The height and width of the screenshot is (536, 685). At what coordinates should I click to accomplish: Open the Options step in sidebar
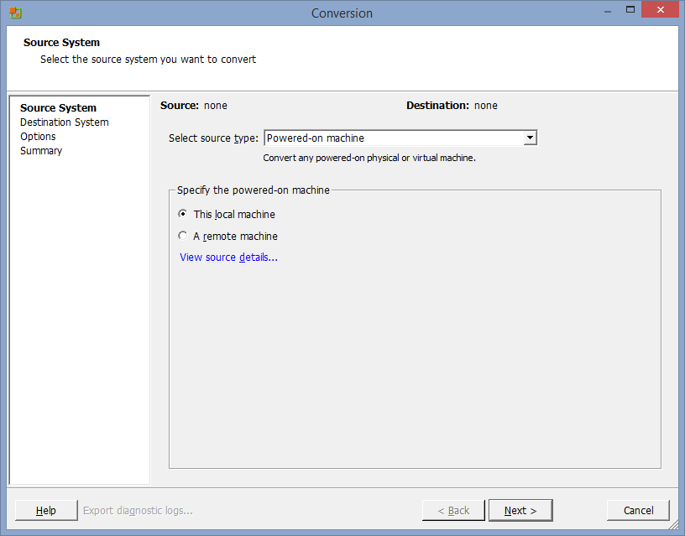click(x=38, y=137)
